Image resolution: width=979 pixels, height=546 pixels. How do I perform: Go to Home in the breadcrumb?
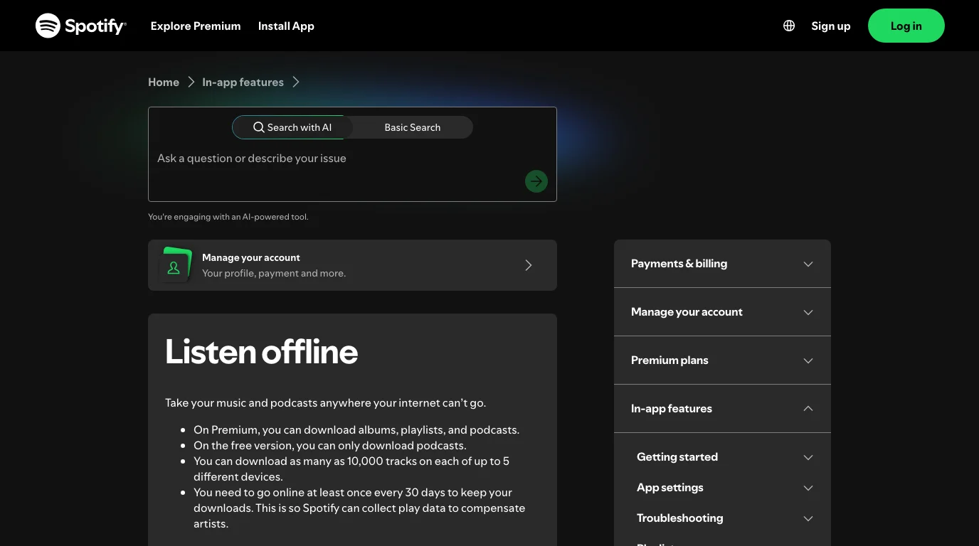click(x=164, y=82)
